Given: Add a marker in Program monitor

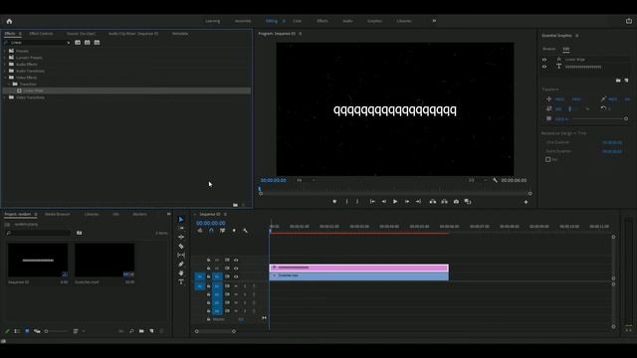Looking at the screenshot, I should pos(334,201).
